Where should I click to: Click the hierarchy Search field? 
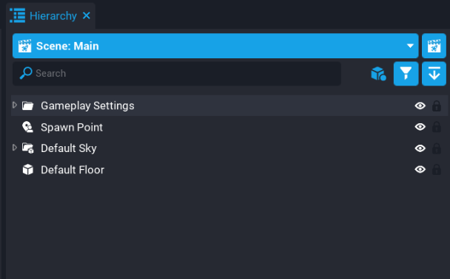click(x=177, y=74)
